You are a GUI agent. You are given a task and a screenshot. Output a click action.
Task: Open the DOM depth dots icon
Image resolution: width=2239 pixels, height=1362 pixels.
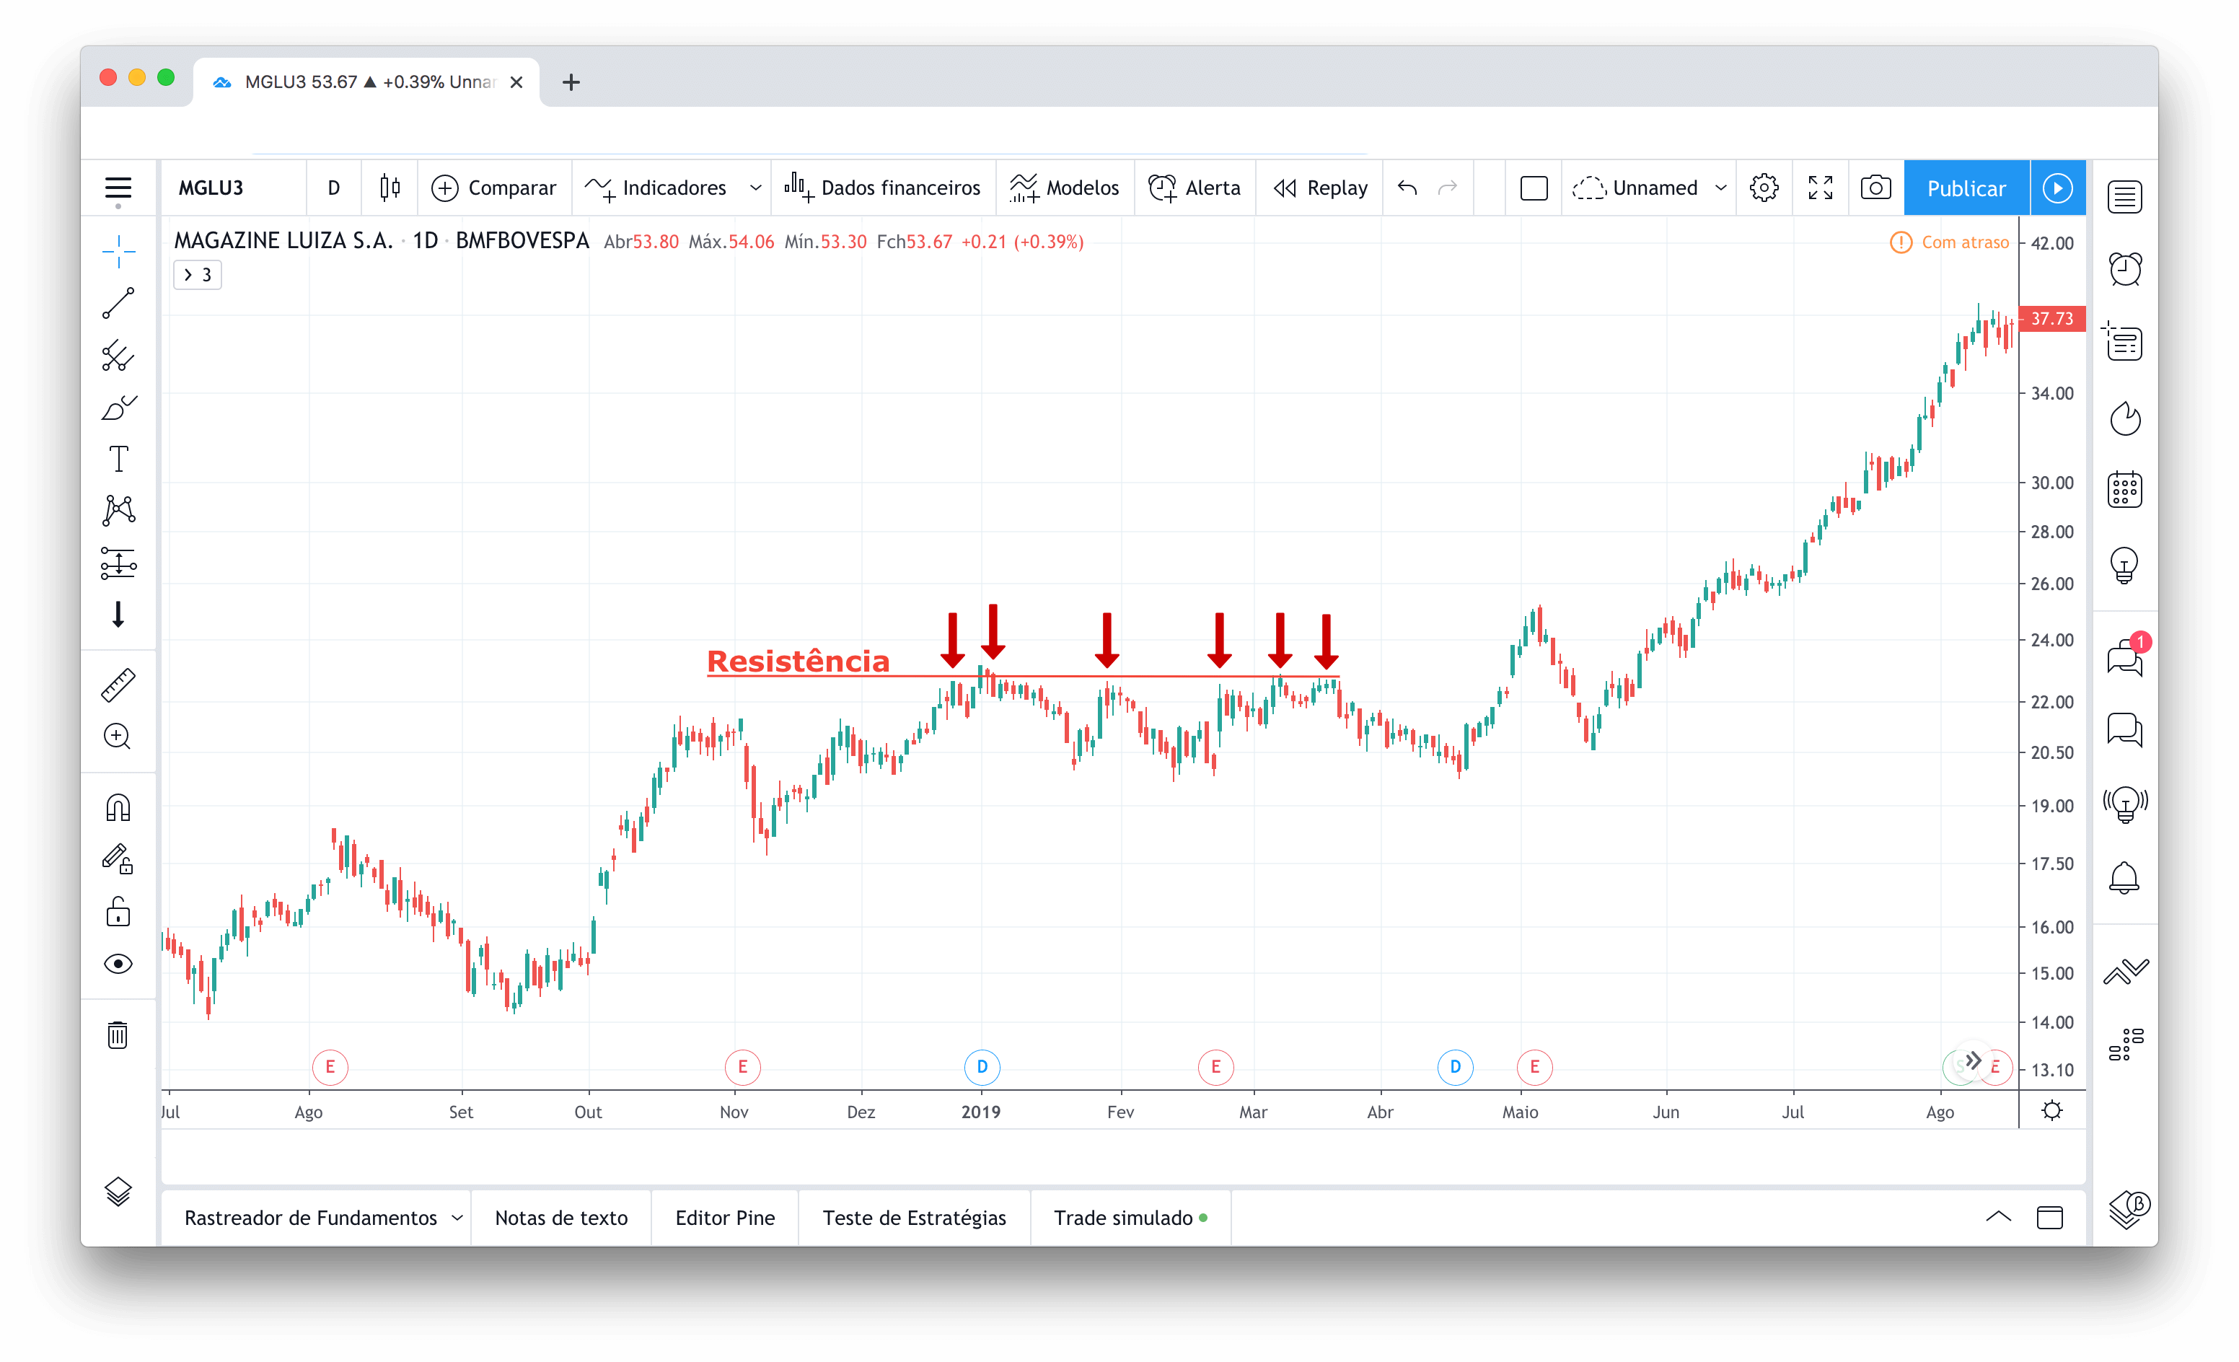[x=2124, y=1044]
